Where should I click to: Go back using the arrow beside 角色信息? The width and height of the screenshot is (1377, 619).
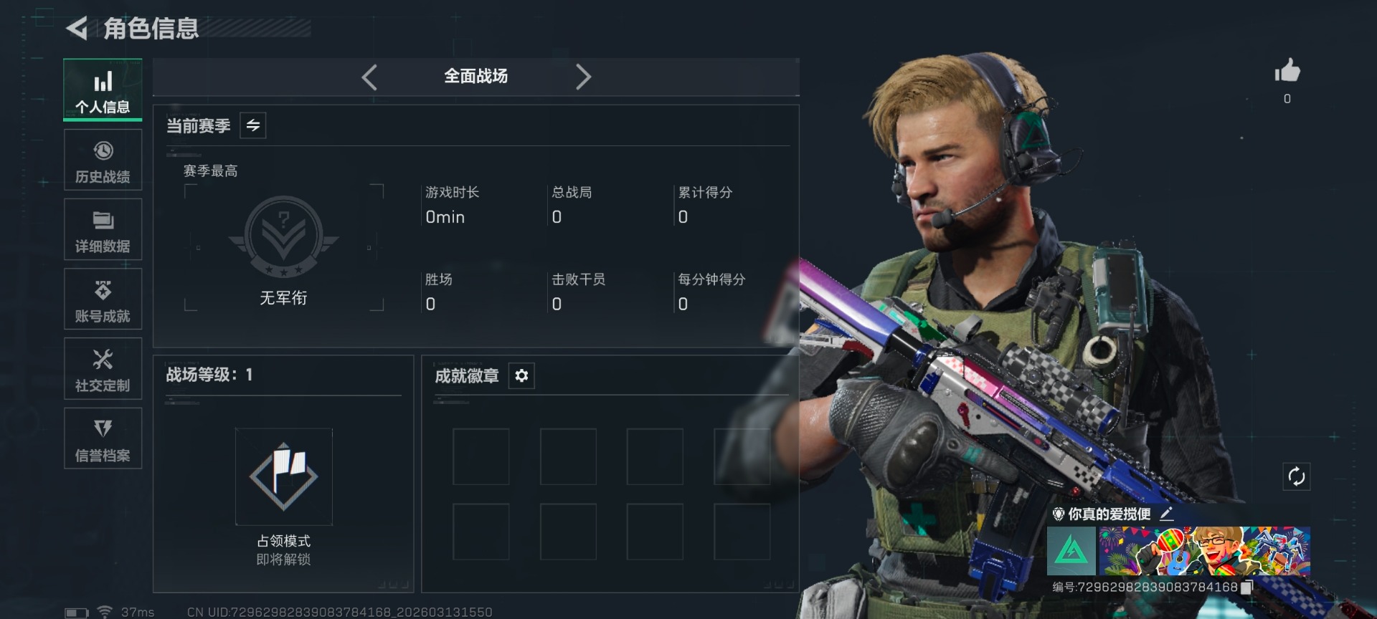77,29
